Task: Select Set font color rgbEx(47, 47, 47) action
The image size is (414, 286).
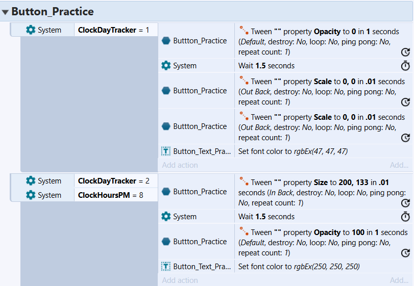Action: 324,151
